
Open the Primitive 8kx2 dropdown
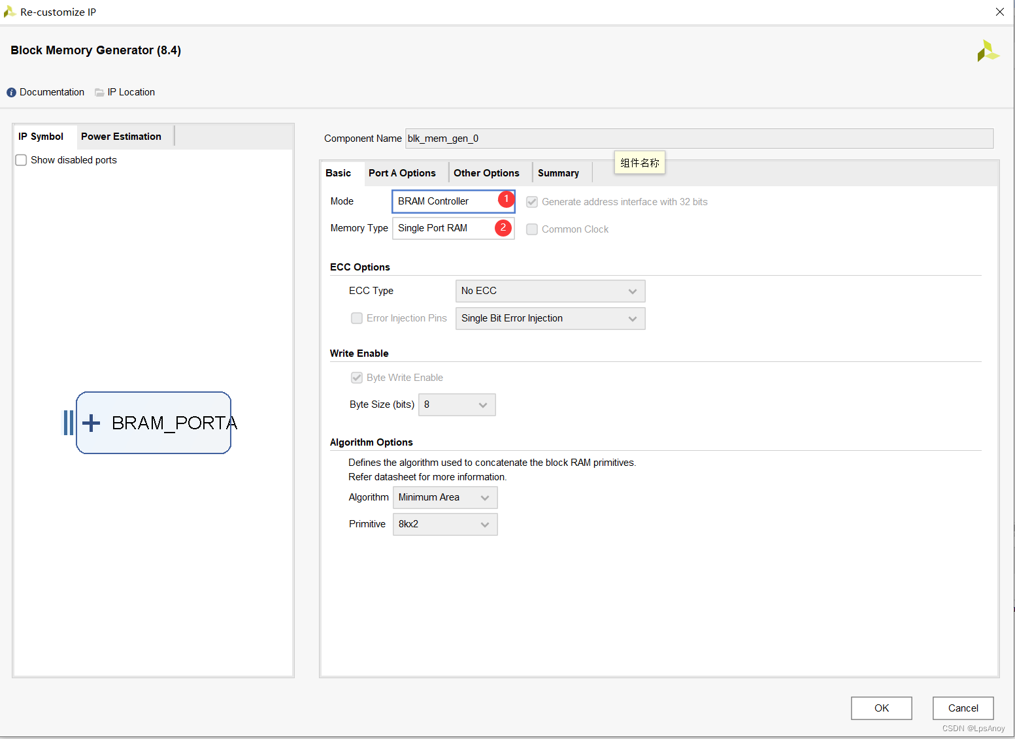pyautogui.click(x=445, y=524)
